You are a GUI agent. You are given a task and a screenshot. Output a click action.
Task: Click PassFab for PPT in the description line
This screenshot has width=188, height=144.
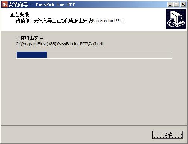107,21
